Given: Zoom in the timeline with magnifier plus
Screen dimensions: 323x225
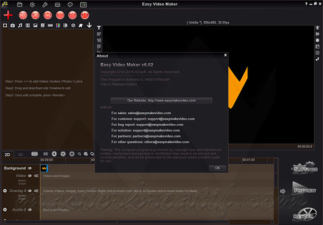Looking at the screenshot, I should click(85, 154).
